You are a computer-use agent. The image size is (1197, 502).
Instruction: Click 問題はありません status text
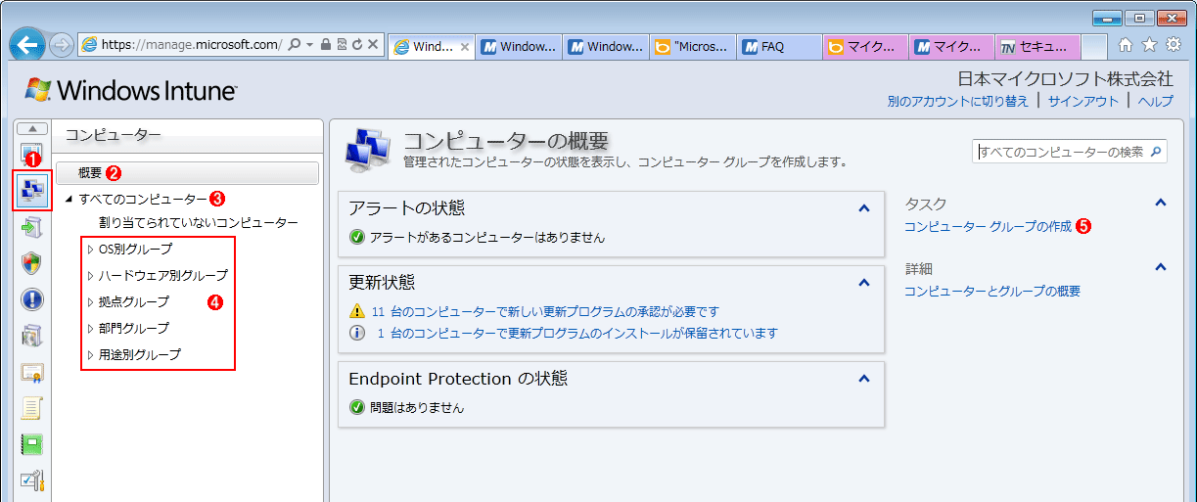pos(417,407)
